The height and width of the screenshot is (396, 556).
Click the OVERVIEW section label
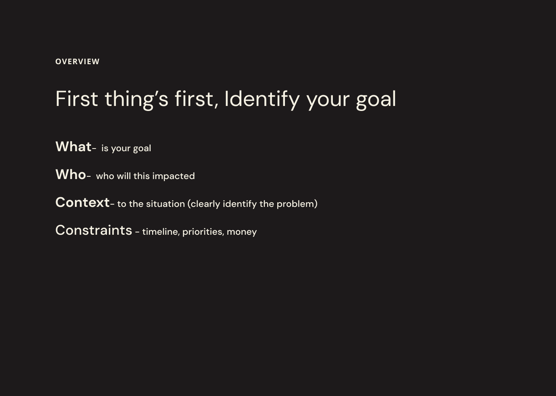(77, 61)
